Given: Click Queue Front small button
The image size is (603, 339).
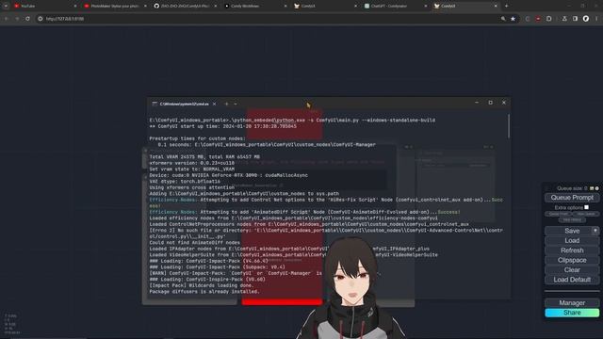Looking at the screenshot, I should click(559, 214).
